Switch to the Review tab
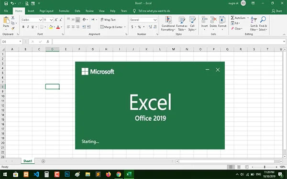The height and width of the screenshot is (179, 287). pos(89,11)
